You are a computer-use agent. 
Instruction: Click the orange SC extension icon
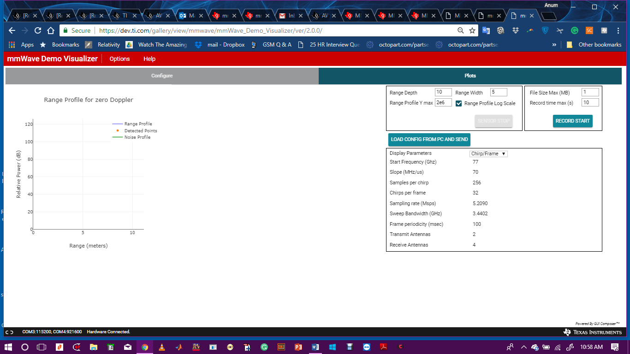[589, 30]
